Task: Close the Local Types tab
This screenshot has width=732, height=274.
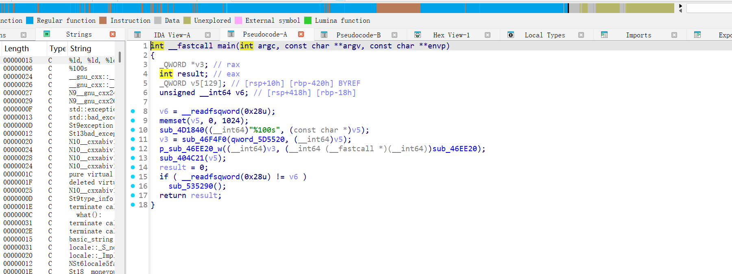Action: click(x=581, y=35)
